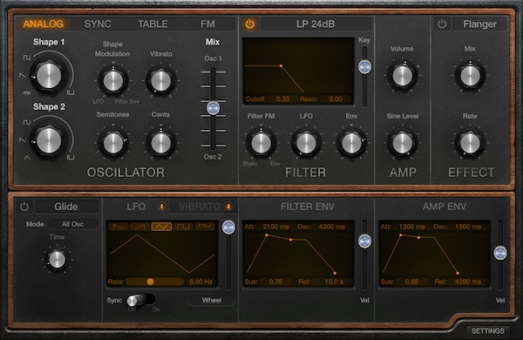Click the Glide Time knob
This screenshot has height=340, width=523.
coord(57,260)
